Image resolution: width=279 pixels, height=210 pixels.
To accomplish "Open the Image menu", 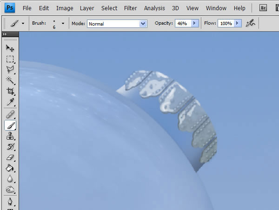I will (x=65, y=8).
